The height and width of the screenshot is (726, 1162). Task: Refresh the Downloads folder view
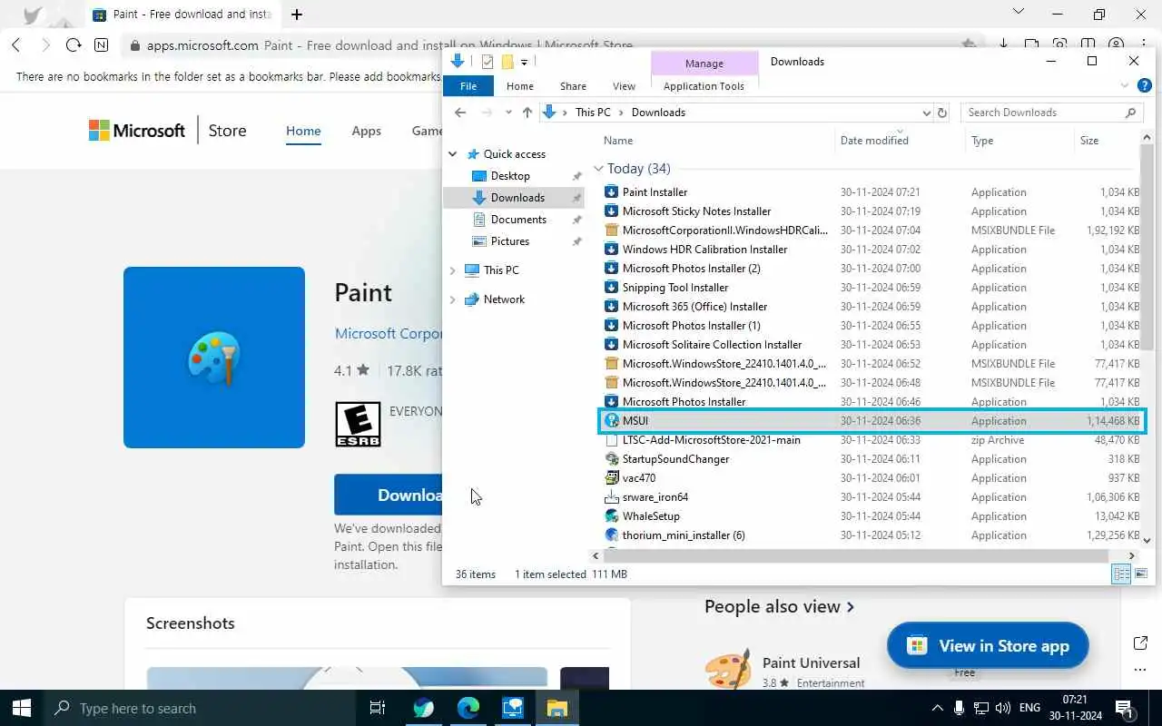(x=942, y=113)
